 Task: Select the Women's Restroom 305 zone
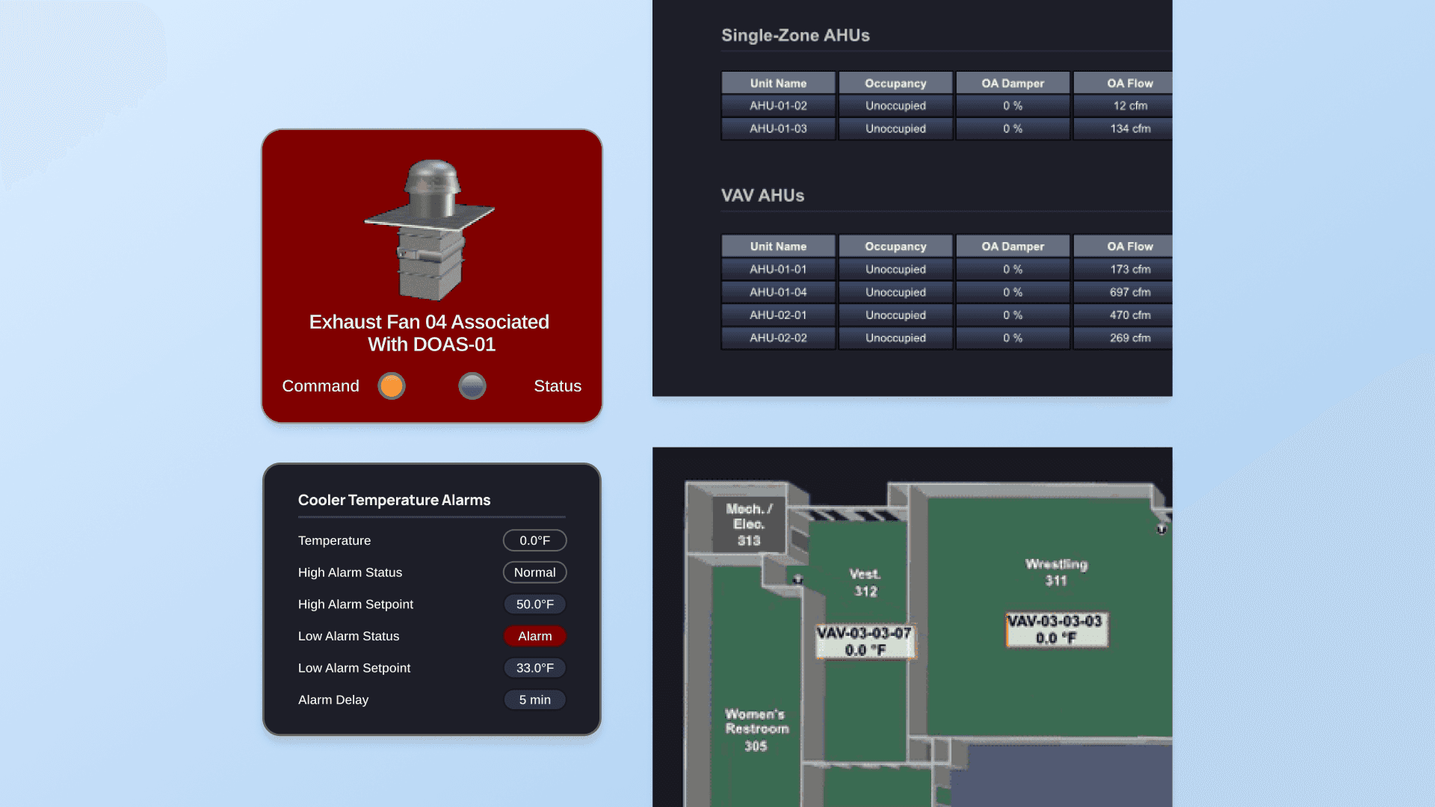click(x=756, y=729)
